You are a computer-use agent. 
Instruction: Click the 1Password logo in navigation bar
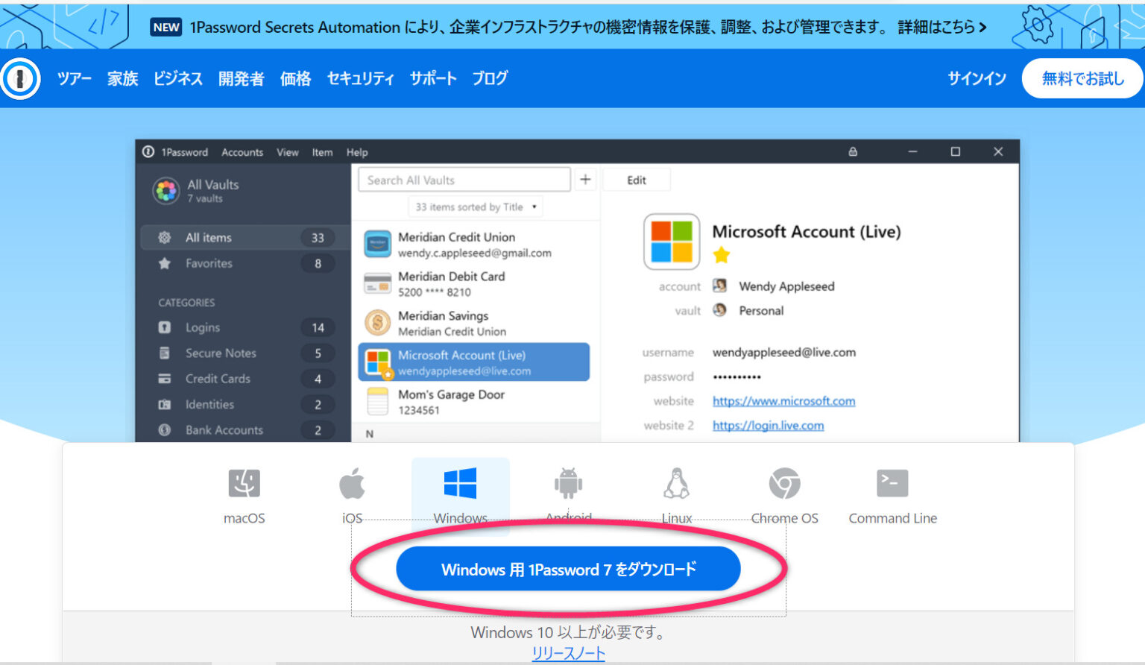click(x=20, y=78)
